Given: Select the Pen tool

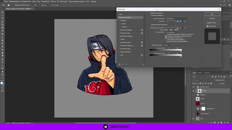Looking at the screenshot, I should [3, 59].
